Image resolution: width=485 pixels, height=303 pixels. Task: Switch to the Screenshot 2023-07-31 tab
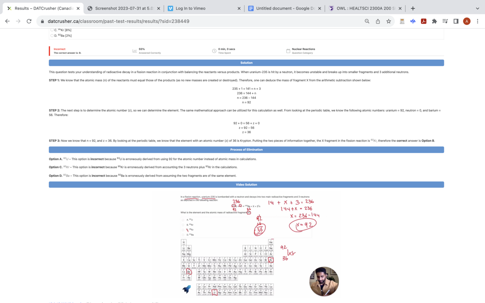pyautogui.click(x=124, y=8)
